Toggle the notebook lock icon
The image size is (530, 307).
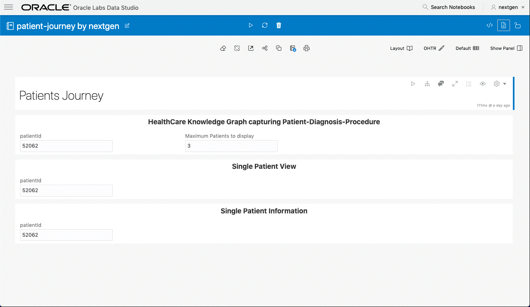[518, 25]
